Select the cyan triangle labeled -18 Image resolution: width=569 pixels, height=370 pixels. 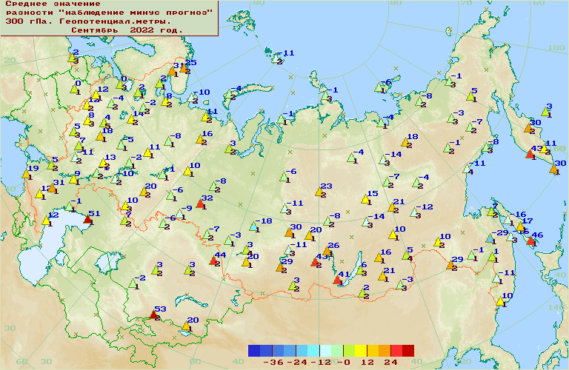click(253, 226)
